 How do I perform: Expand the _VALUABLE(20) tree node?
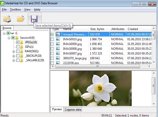click(14, 60)
